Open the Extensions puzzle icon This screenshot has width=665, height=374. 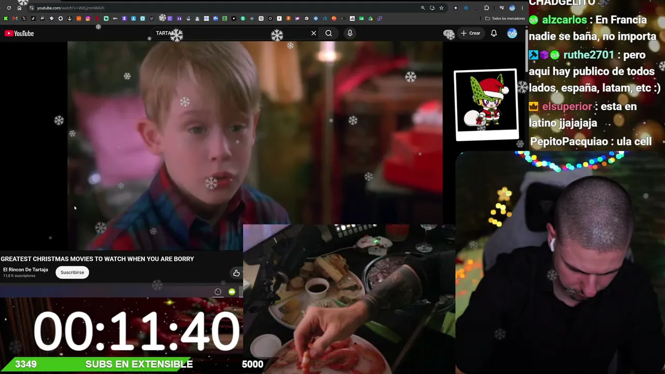[486, 8]
